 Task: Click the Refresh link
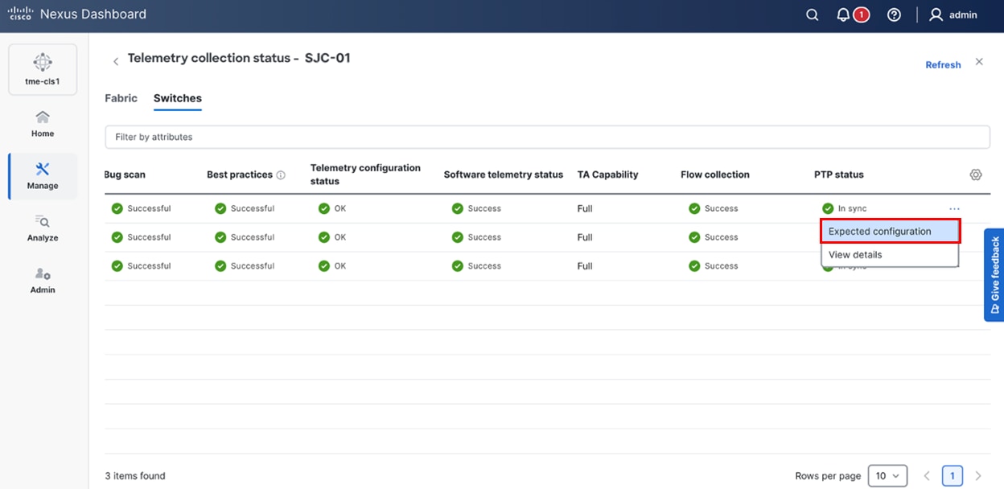click(943, 65)
